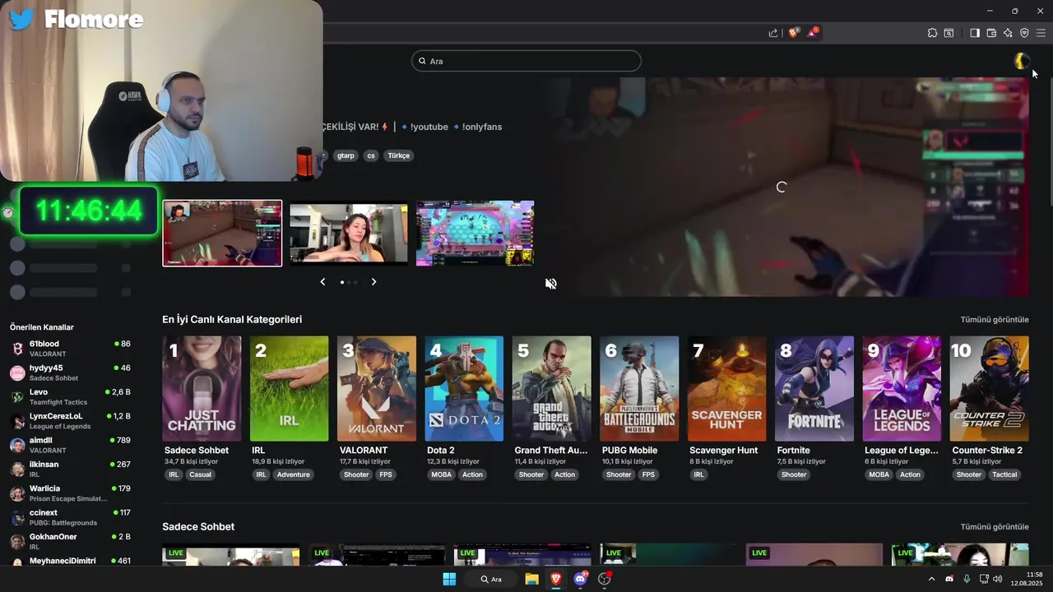
Task: Open the Brave VPN shield icon
Action: [1024, 33]
